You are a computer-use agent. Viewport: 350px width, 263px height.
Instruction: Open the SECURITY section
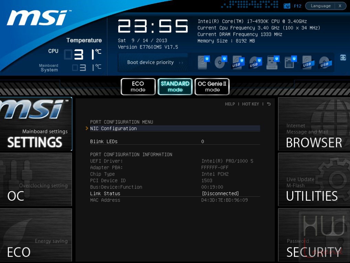click(x=314, y=235)
